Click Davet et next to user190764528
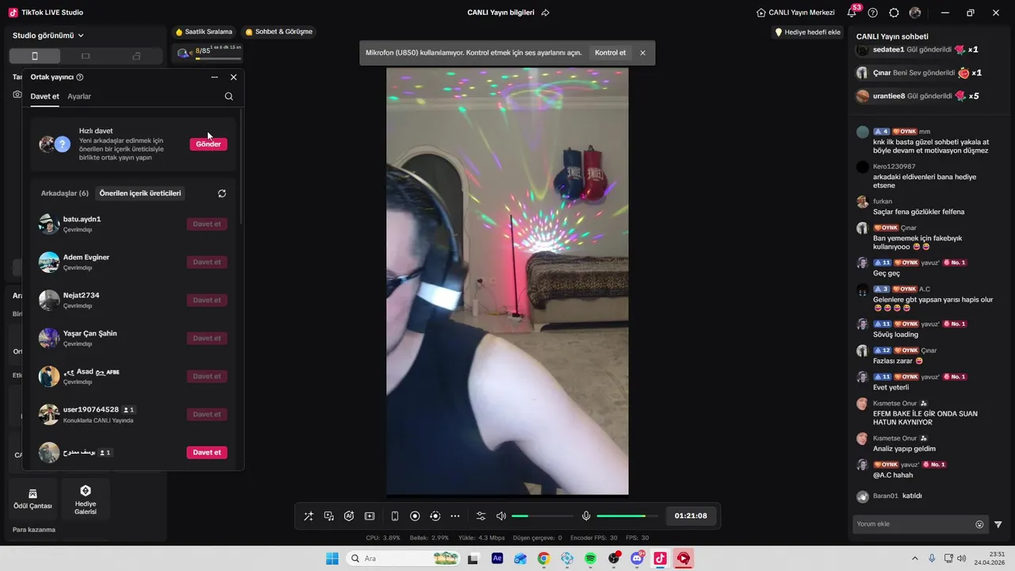 (207, 414)
